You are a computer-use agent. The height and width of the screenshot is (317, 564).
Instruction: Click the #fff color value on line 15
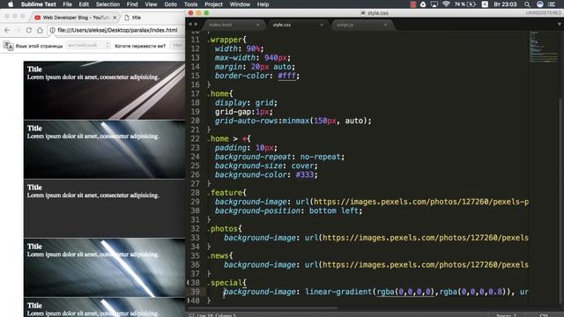pos(286,76)
